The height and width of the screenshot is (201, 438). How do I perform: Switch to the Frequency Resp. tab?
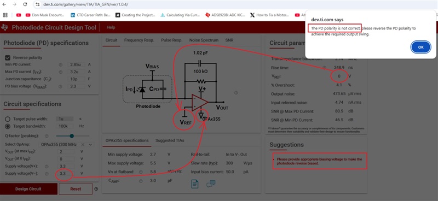(139, 40)
